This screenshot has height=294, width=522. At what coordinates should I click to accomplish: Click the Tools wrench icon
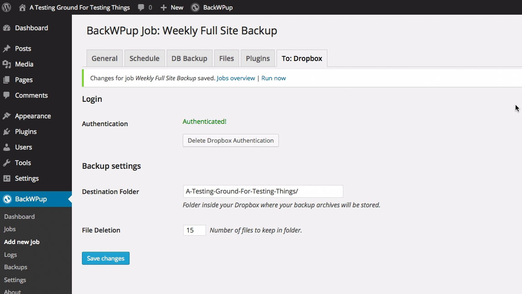[x=7, y=163]
